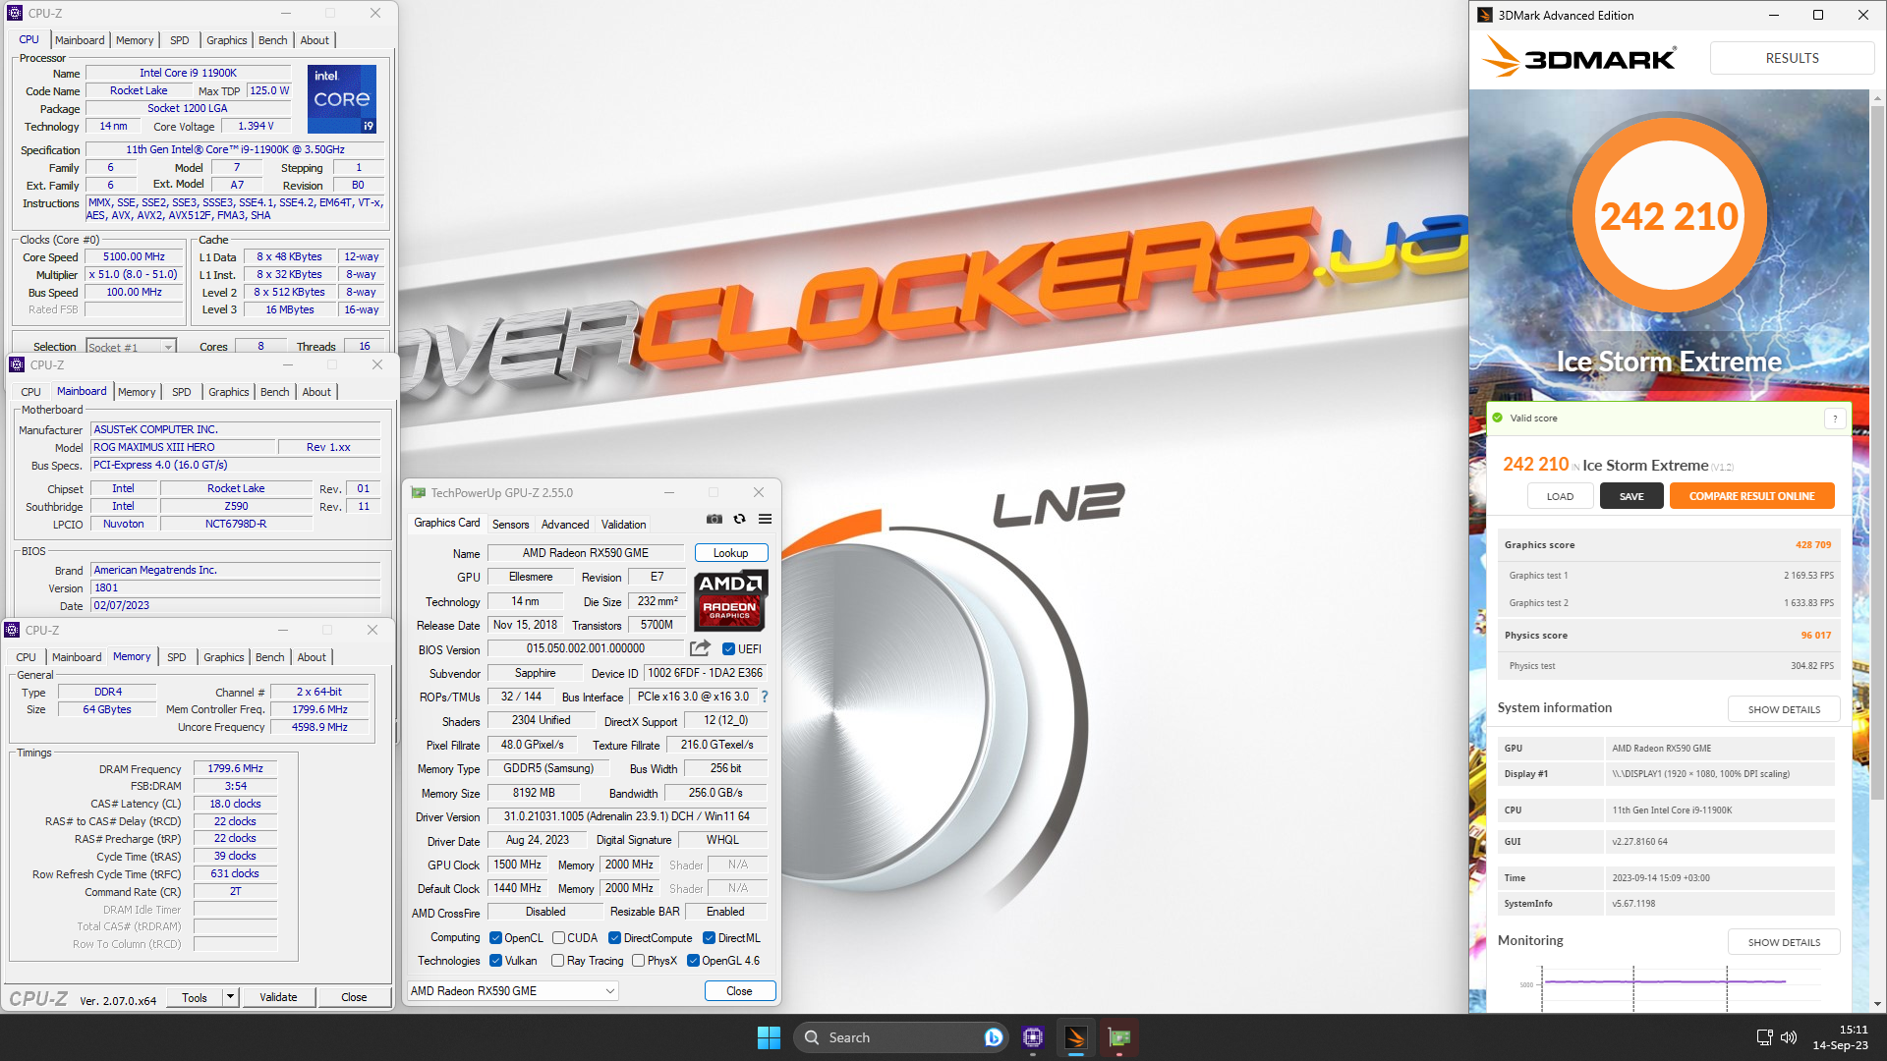The image size is (1887, 1061).
Task: Toggle the OpenGL 4.6 checkbox
Action: [x=693, y=961]
